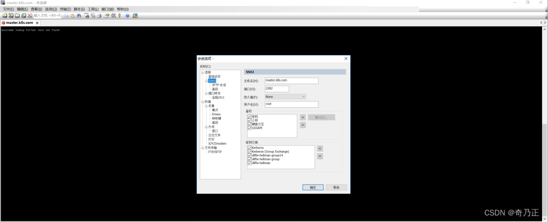Collapse the 端口转发 tree node
Viewport: 548px width, 222px height.
pos(206,94)
